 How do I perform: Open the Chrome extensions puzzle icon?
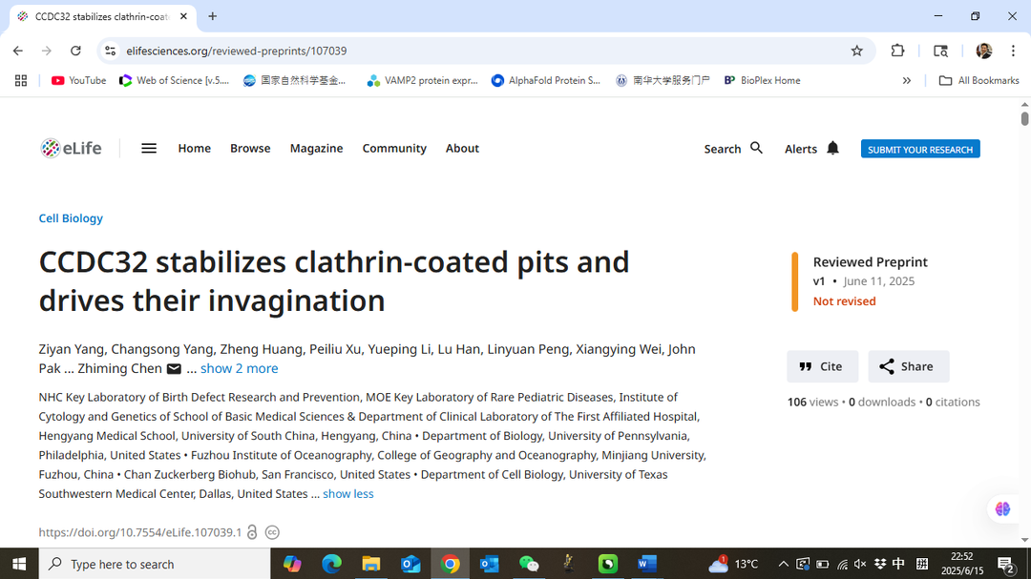tap(897, 51)
